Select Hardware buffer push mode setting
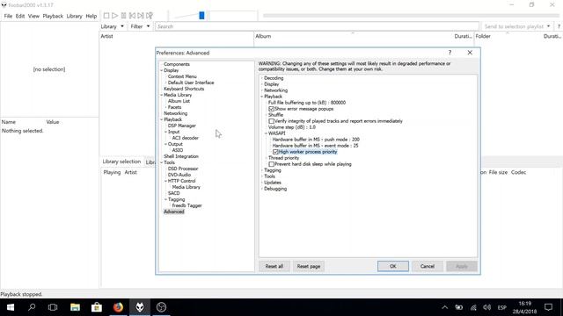Image resolution: width=563 pixels, height=316 pixels. [x=316, y=140]
